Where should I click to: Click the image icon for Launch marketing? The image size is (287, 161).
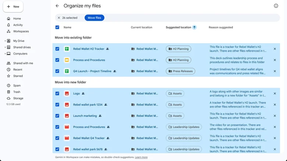(x=67, y=116)
